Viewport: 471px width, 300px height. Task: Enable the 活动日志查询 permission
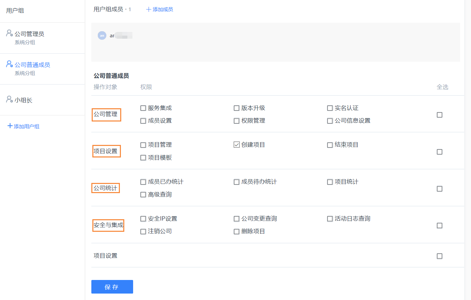[330, 219]
